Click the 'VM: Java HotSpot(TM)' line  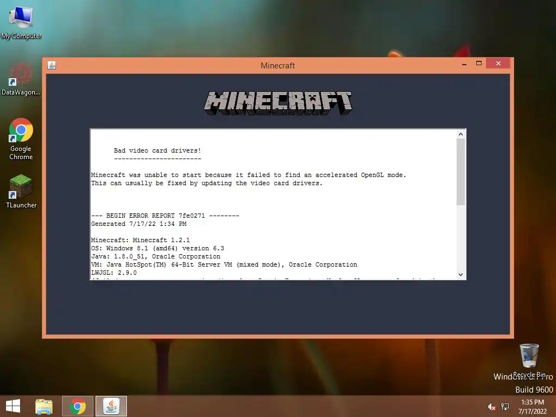click(x=224, y=264)
